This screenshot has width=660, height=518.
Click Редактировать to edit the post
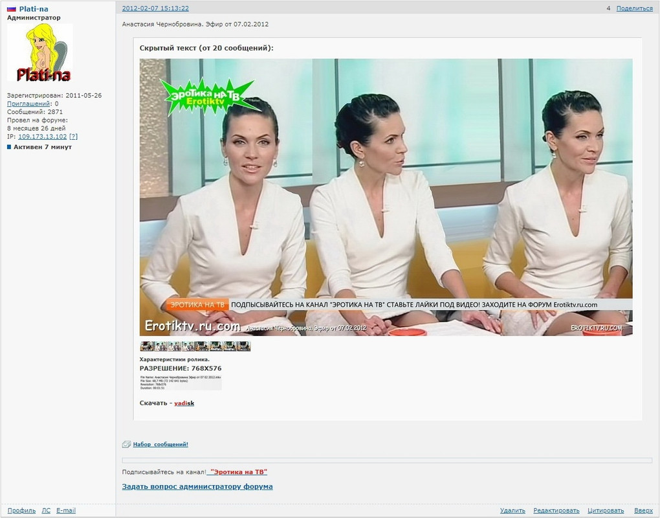[x=556, y=510]
